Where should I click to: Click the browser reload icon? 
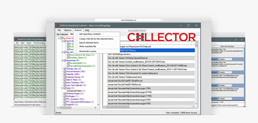(x=161, y=20)
